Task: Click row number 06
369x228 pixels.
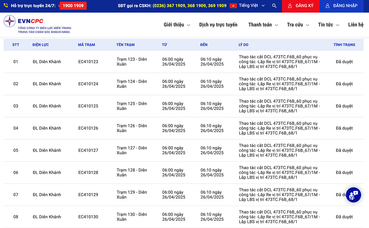Action: pos(15,173)
